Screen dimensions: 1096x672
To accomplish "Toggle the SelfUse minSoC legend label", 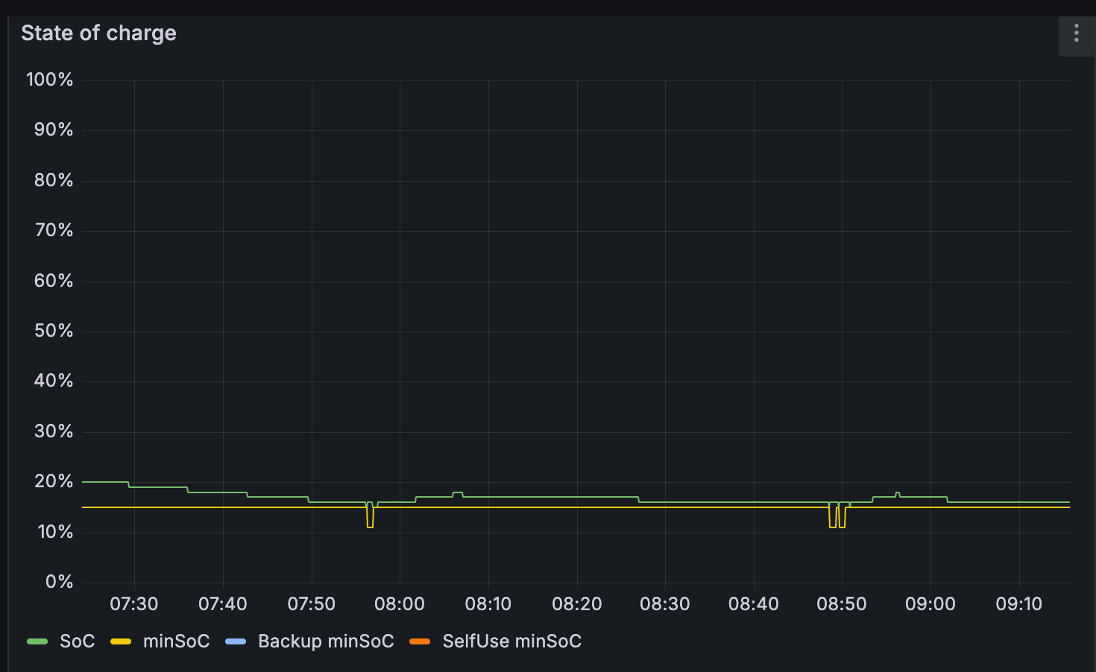I will pos(511,641).
